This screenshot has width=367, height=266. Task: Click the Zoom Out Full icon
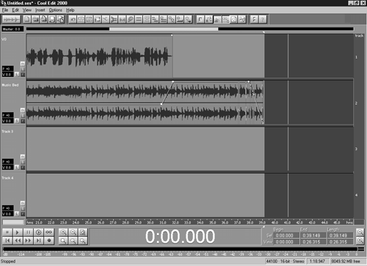[83, 232]
